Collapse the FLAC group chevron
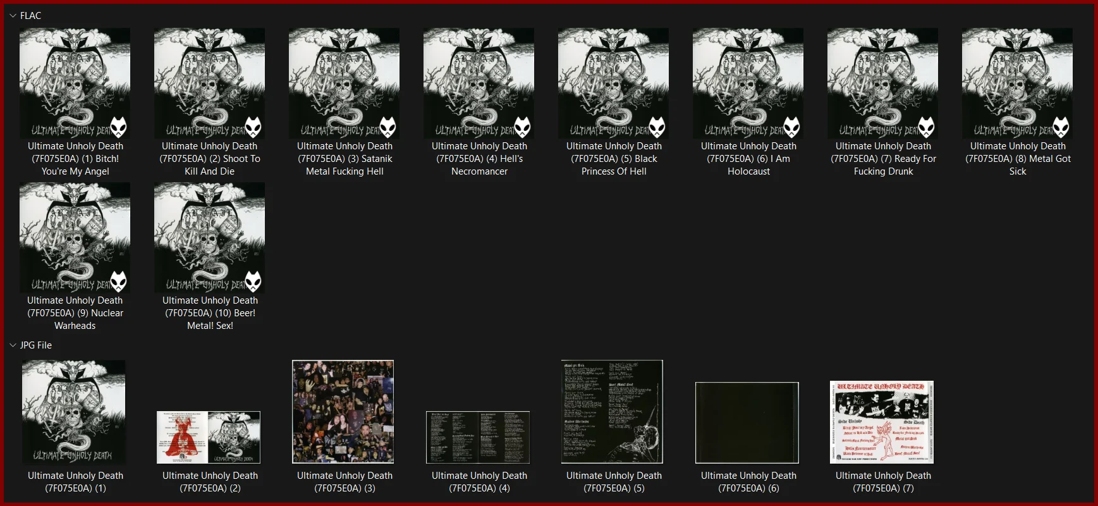Viewport: 1098px width, 506px height. pyautogui.click(x=13, y=16)
